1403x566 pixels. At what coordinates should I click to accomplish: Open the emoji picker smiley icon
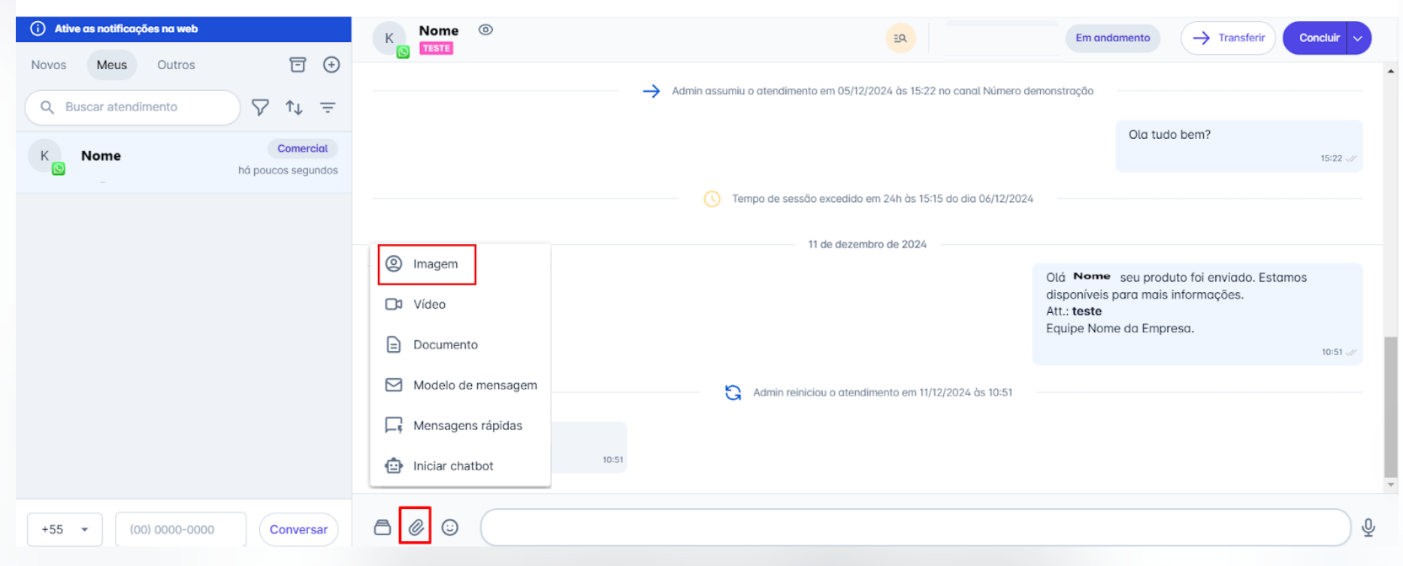449,528
